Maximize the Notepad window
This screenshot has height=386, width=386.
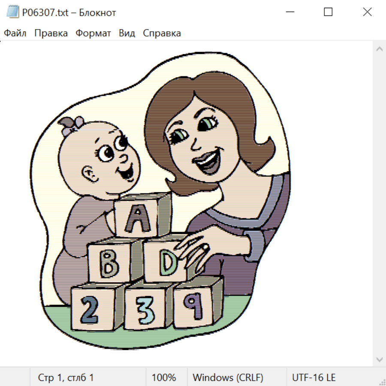[x=328, y=12]
